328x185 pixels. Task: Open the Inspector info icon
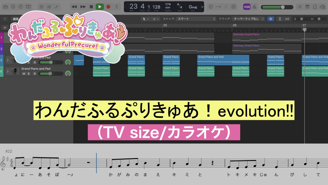click(x=13, y=7)
